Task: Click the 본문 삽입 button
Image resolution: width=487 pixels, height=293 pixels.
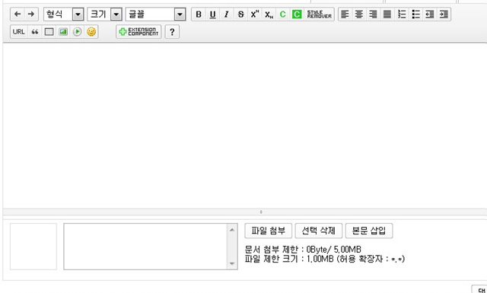Action: (369, 231)
